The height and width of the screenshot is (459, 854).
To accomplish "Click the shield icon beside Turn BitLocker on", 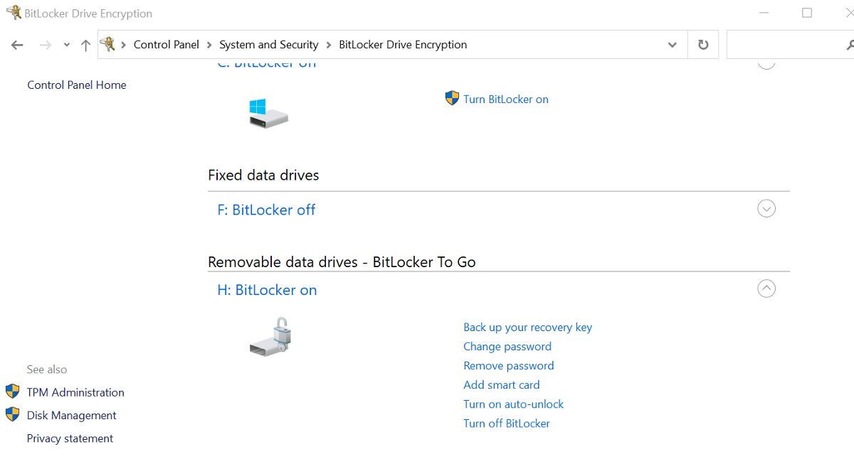I will (x=451, y=98).
